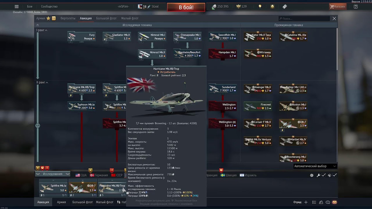Select the premium Boston Mk.I
The image size is (372, 209).
(x=293, y=106)
